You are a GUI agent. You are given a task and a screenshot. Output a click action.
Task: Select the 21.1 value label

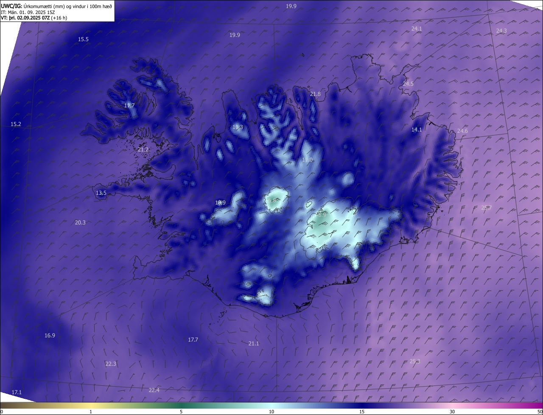pos(254,344)
